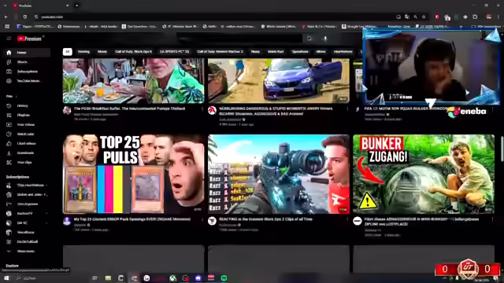Open Nürburgring video channel avatar
Image resolution: width=504 pixels, height=283 pixels.
click(x=212, y=111)
